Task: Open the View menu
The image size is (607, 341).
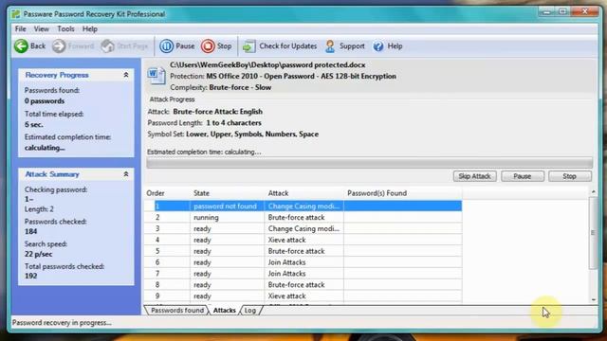Action: (x=42, y=29)
